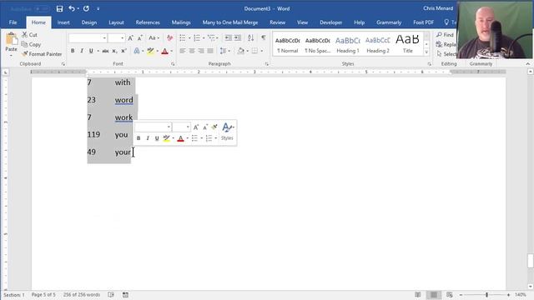
Task: Apply the Title style
Action: [408, 44]
